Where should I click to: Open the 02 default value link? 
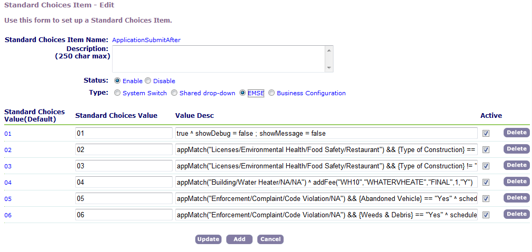(x=8, y=150)
